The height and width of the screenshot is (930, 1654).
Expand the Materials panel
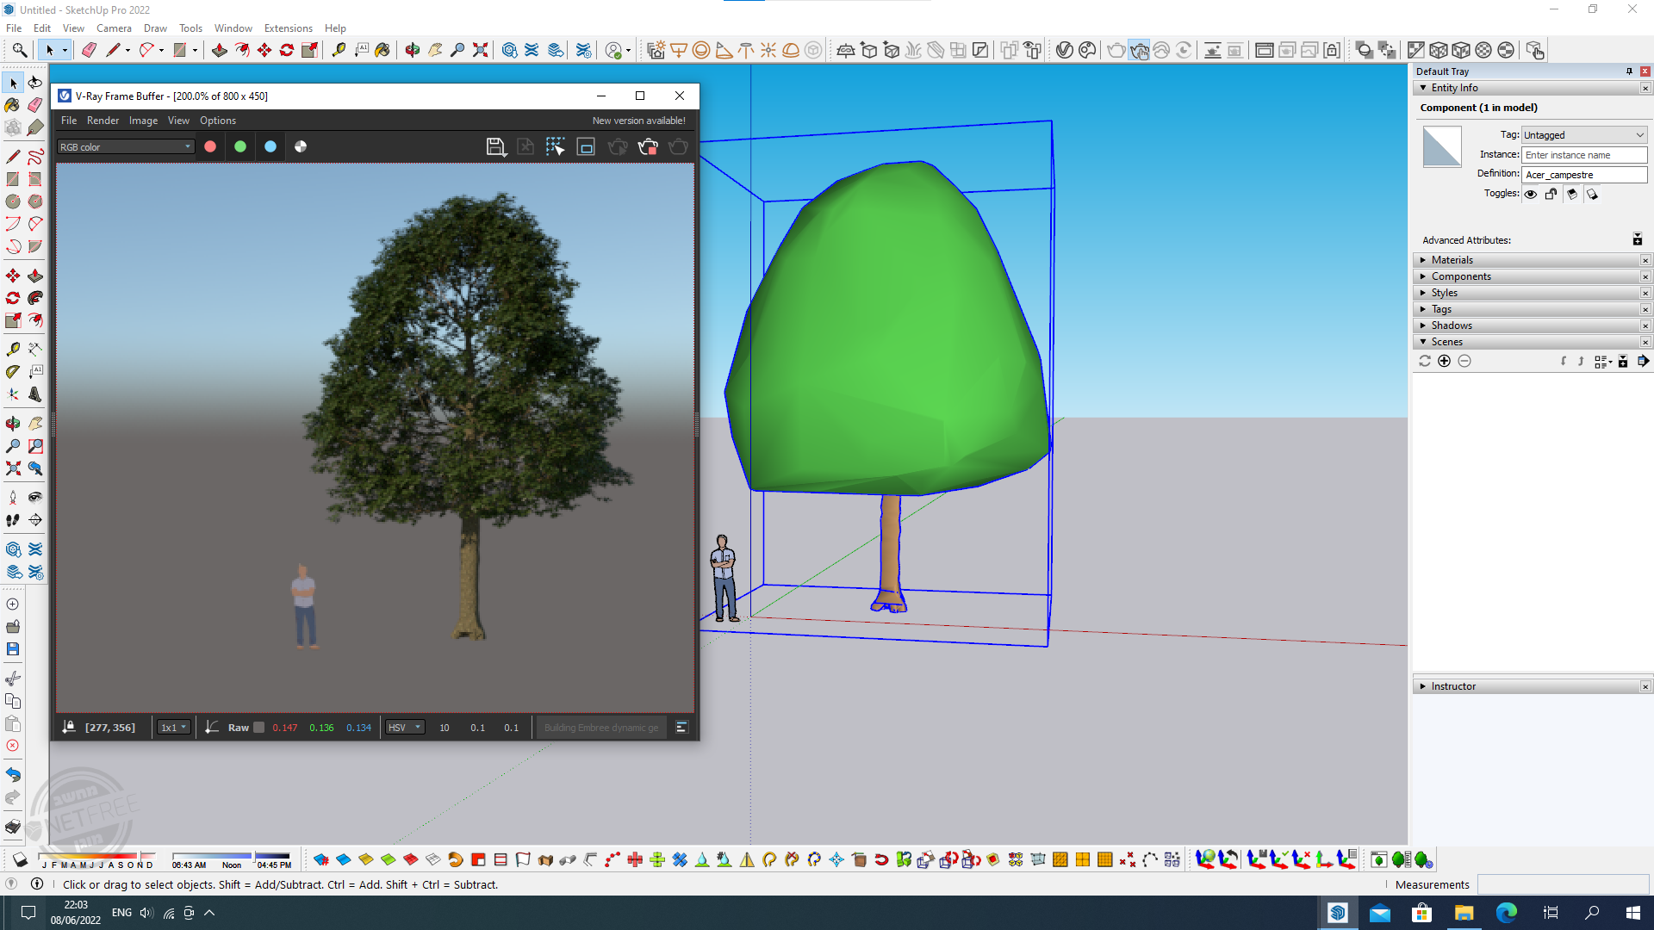tap(1452, 260)
